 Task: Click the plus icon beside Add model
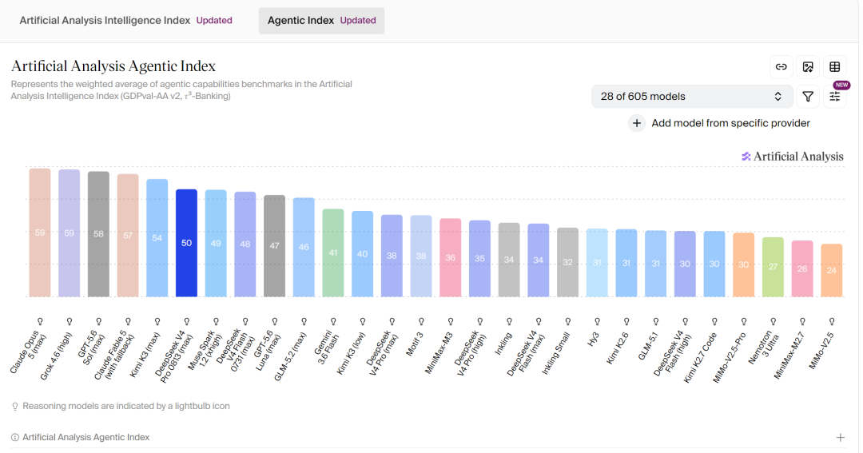(637, 123)
